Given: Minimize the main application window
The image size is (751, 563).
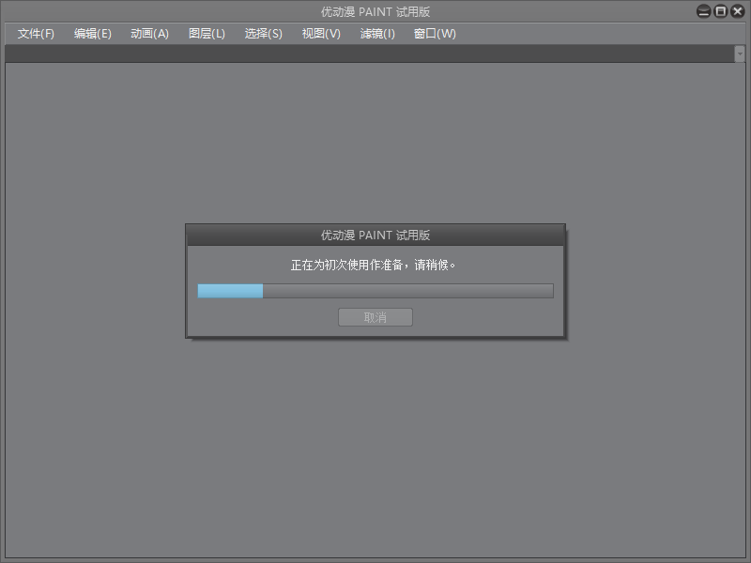Looking at the screenshot, I should pos(703,11).
